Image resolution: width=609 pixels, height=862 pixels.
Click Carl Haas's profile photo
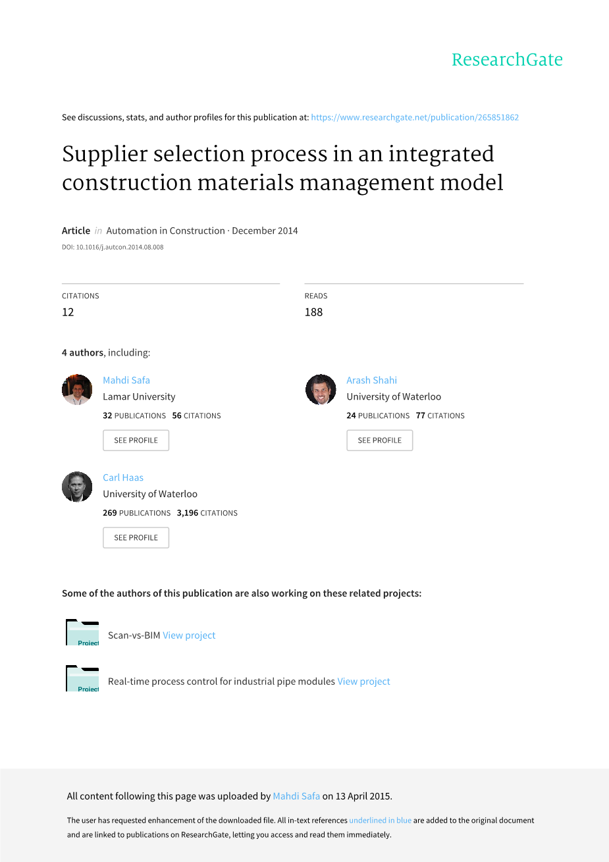click(77, 487)
